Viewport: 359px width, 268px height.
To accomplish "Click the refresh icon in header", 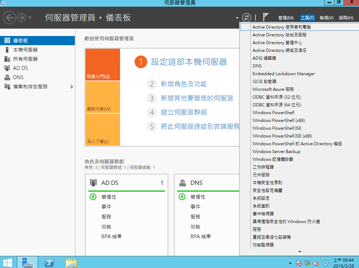I will 246,18.
